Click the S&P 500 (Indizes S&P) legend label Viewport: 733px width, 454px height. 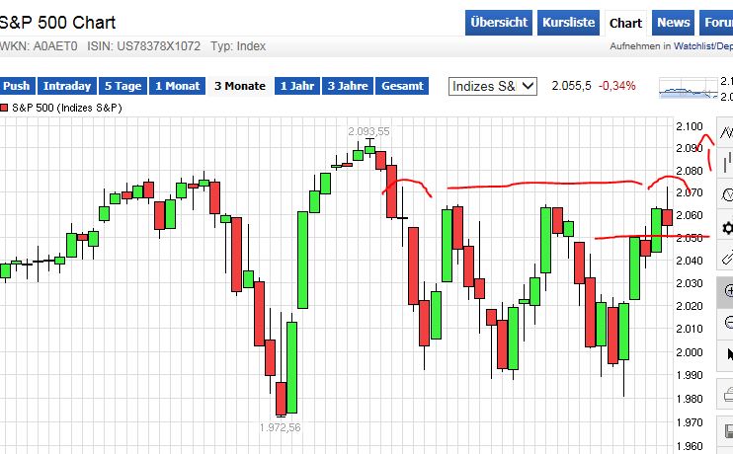67,108
